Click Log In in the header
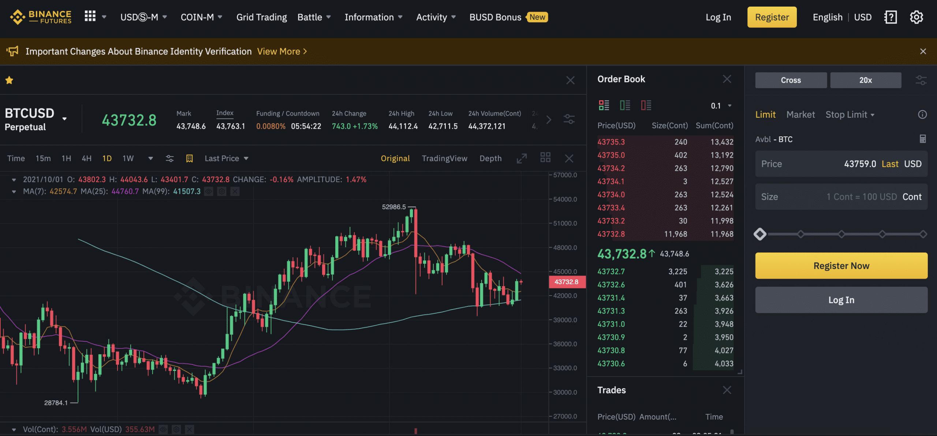 718,17
